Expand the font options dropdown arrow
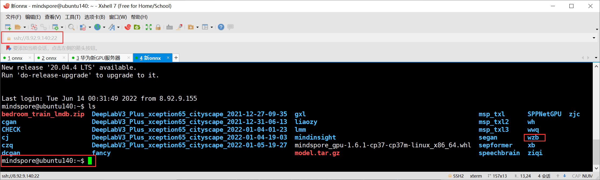The height and width of the screenshot is (180, 600). point(118,27)
